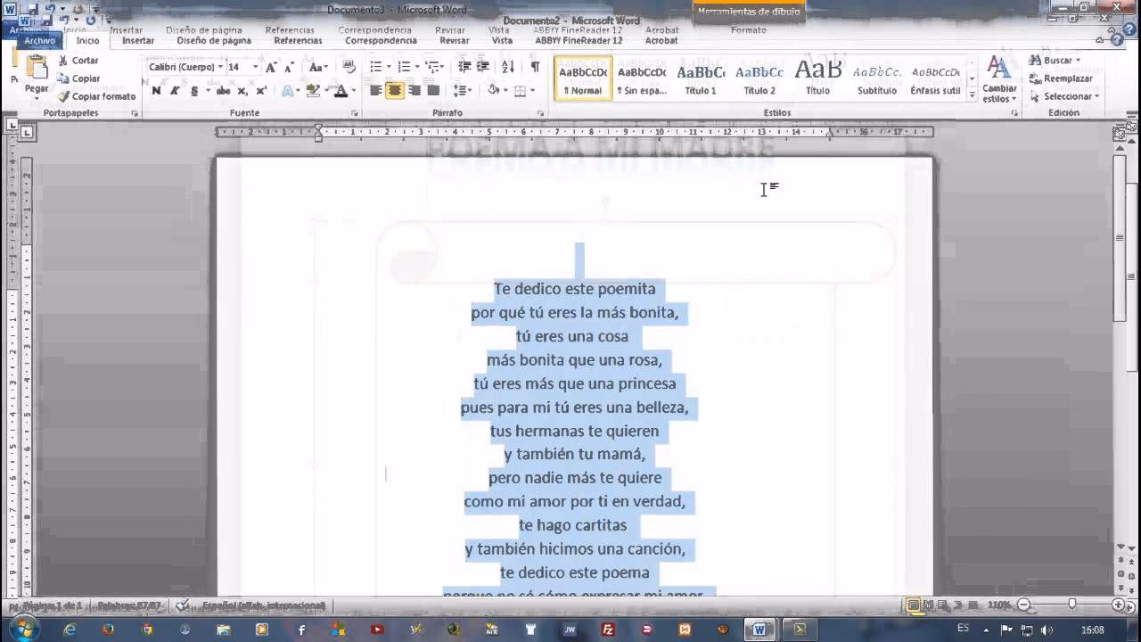Apply the Título 1 style
Screen dimensions: 1141x642
[x=700, y=78]
